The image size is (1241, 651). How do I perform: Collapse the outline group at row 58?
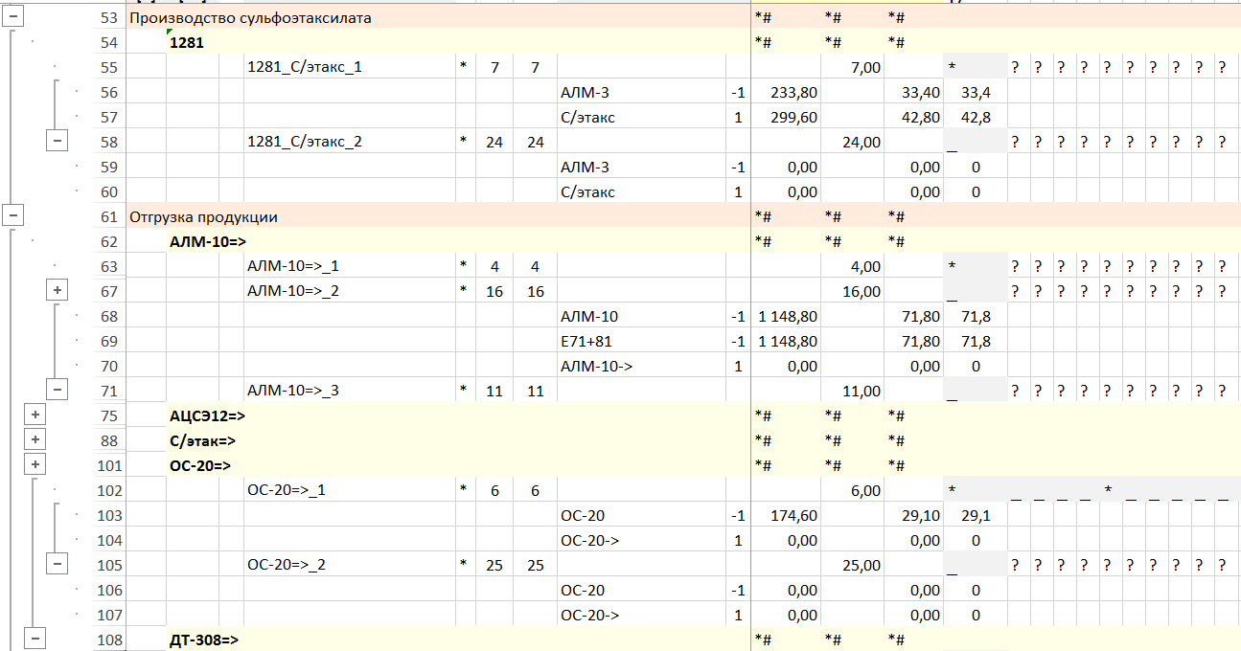57,142
